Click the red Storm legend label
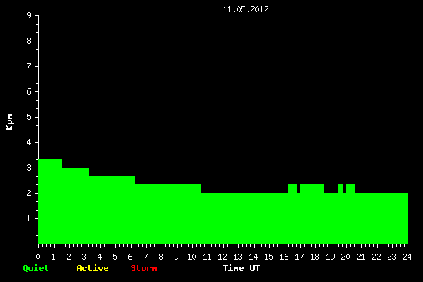 point(144,268)
